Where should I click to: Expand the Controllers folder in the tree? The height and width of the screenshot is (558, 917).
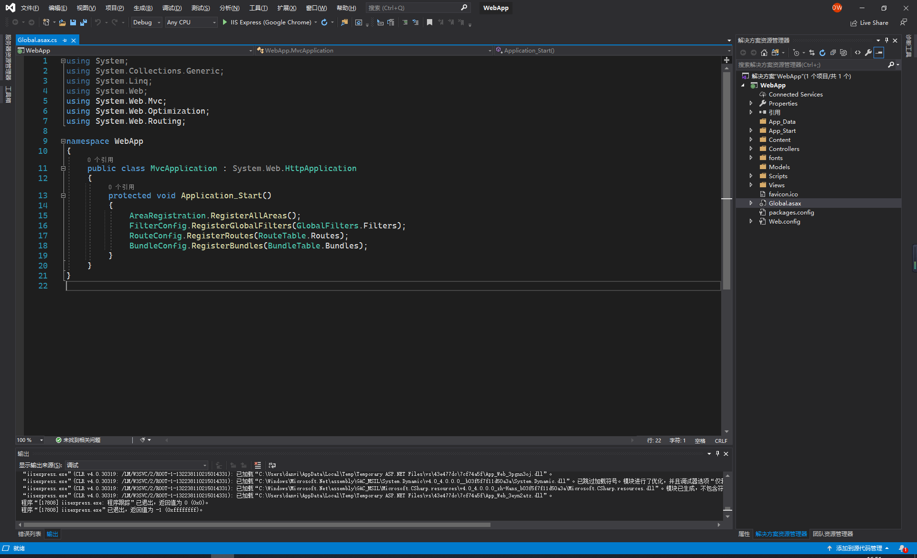tap(751, 149)
